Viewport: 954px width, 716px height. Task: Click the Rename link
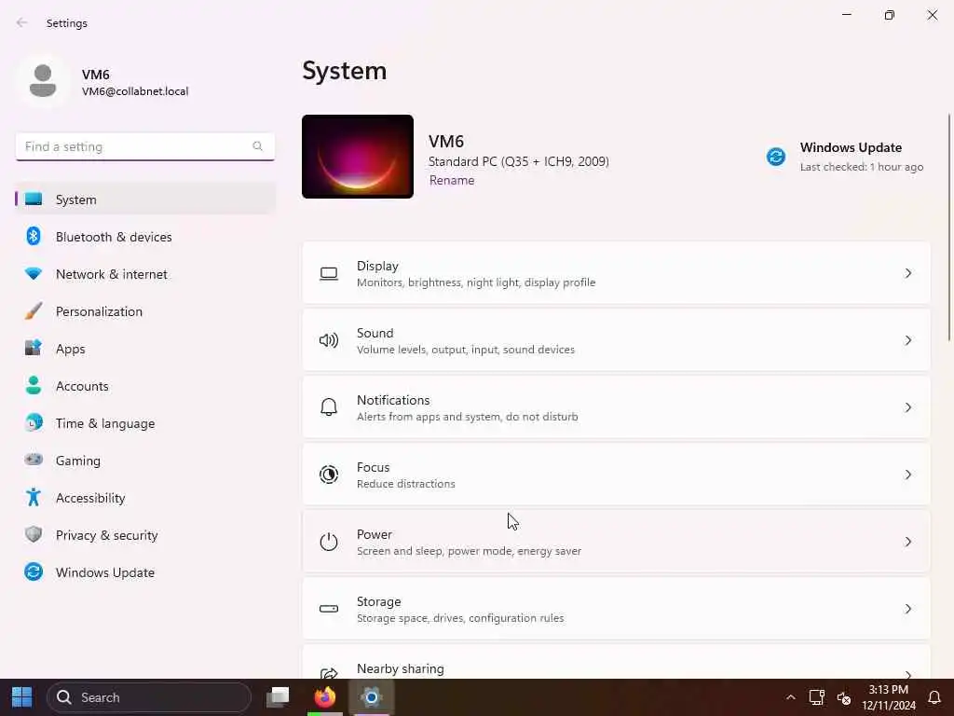[x=452, y=180]
